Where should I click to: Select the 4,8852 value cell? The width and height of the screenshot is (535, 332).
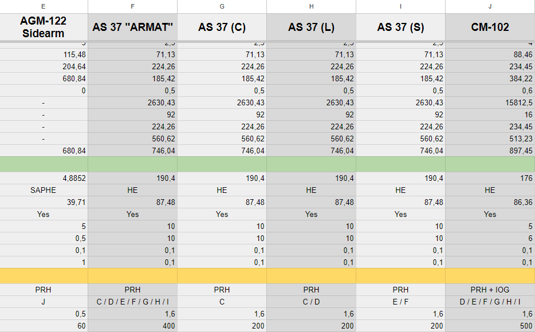coord(44,178)
